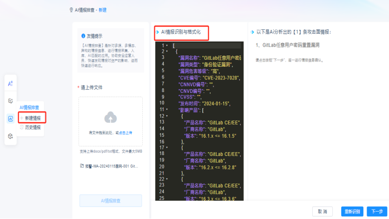Collapse code fold arrow at line 1
The width and height of the screenshot is (389, 219).
pyautogui.click(x=167, y=46)
